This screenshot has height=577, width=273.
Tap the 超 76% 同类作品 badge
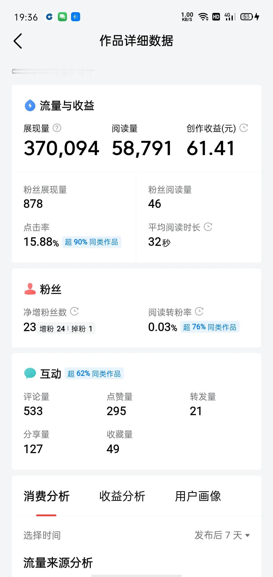[210, 327]
